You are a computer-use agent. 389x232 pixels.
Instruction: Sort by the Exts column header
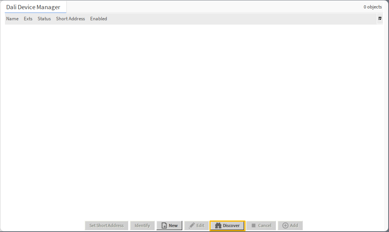coord(28,19)
